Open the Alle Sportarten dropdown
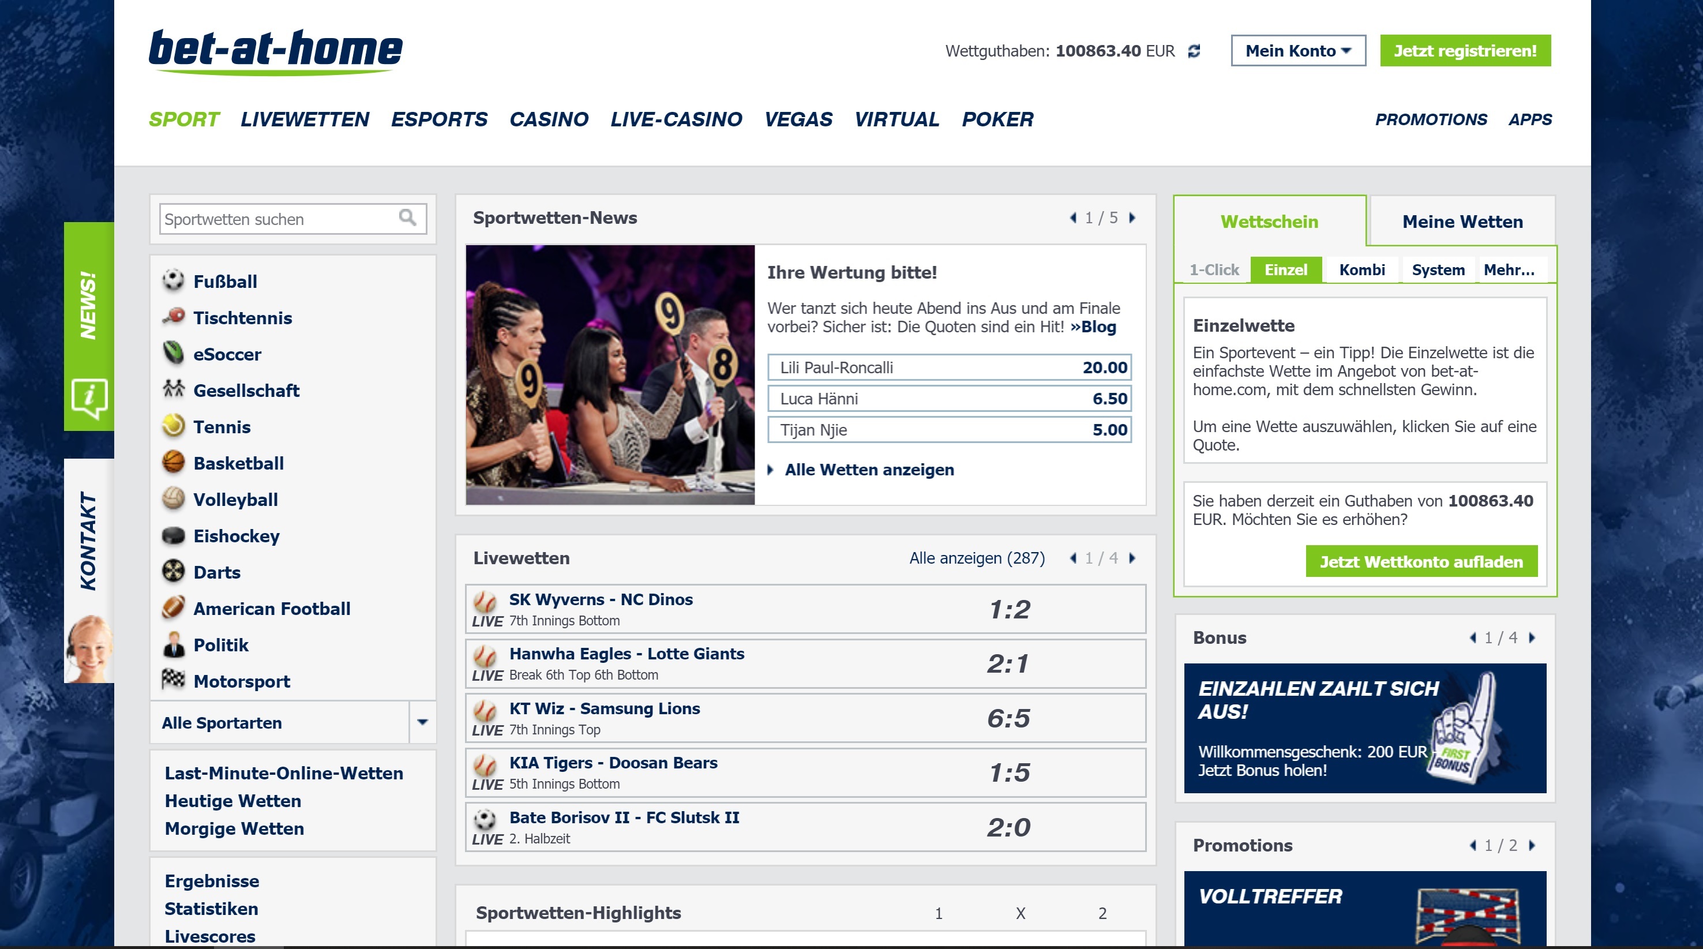This screenshot has height=949, width=1703. (423, 723)
